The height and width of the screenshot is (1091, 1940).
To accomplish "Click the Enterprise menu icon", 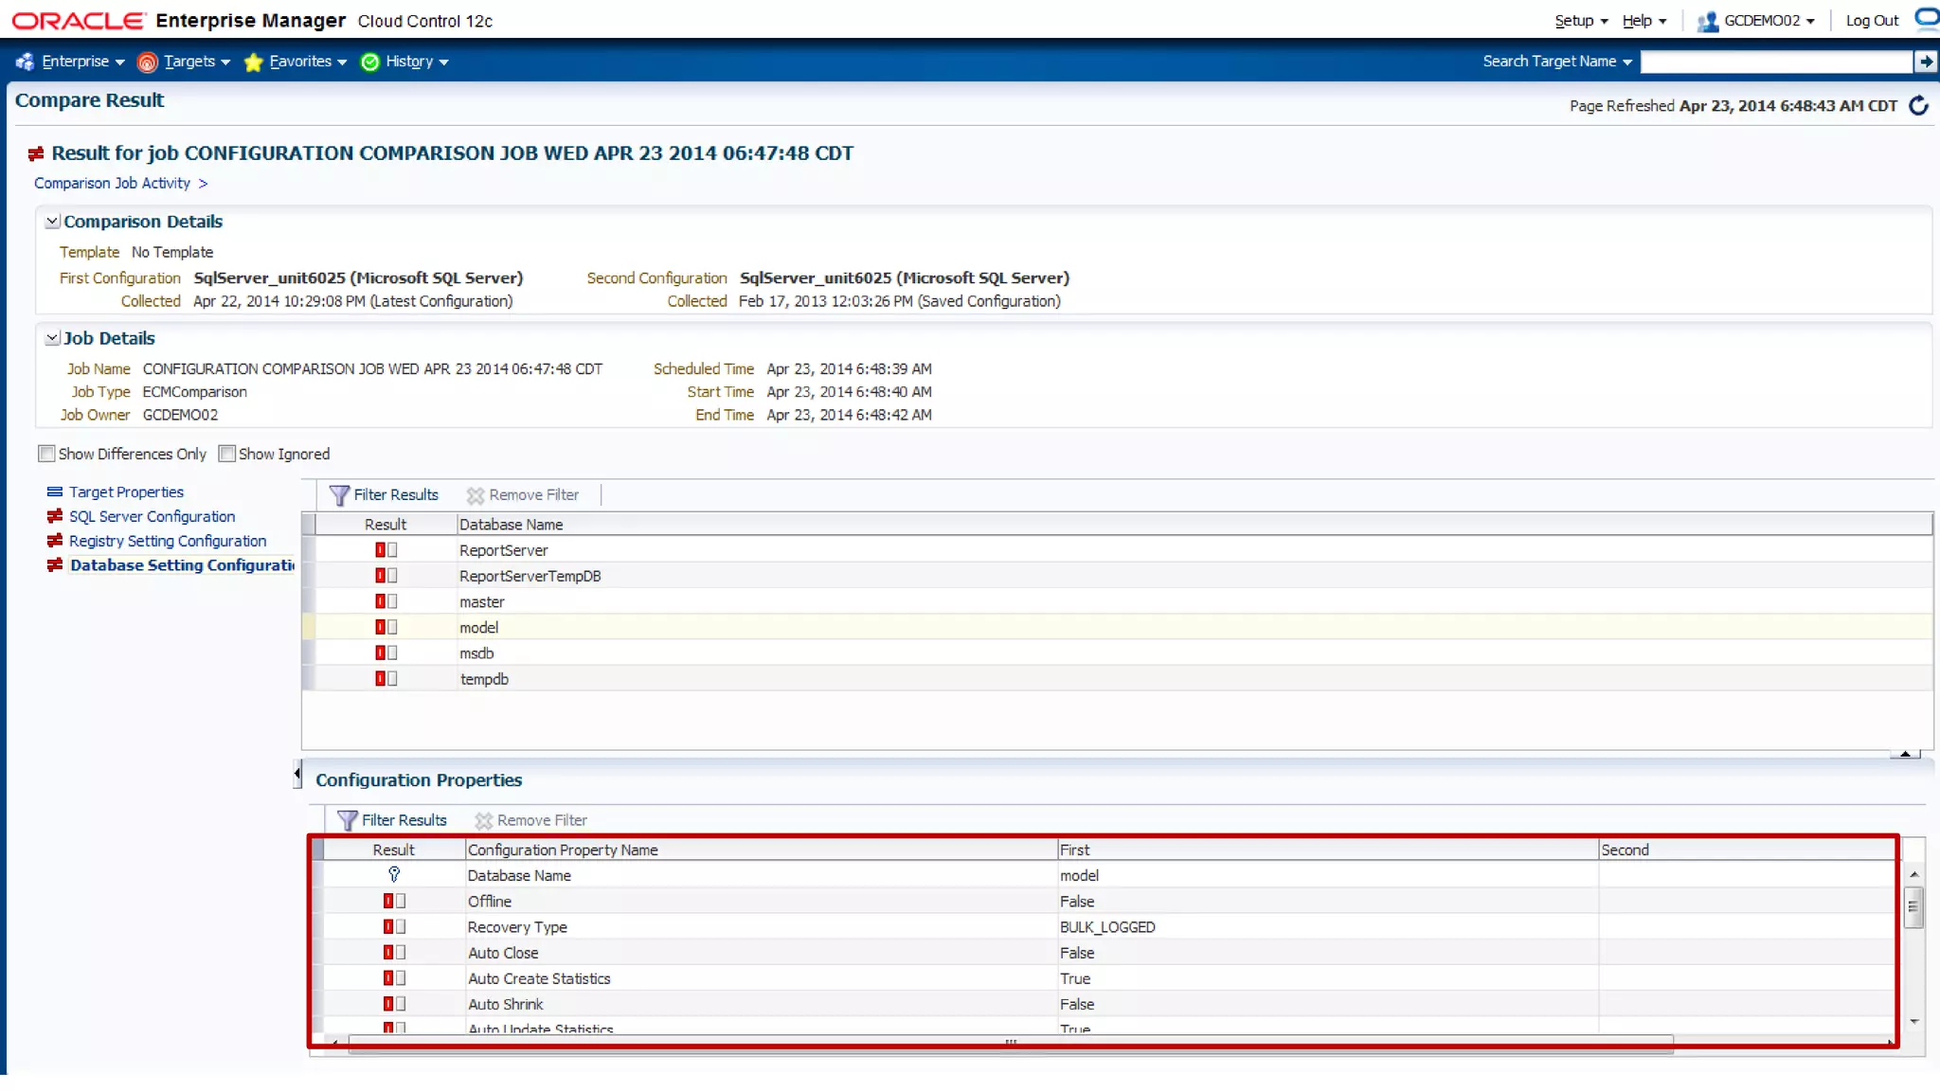I will tap(25, 62).
